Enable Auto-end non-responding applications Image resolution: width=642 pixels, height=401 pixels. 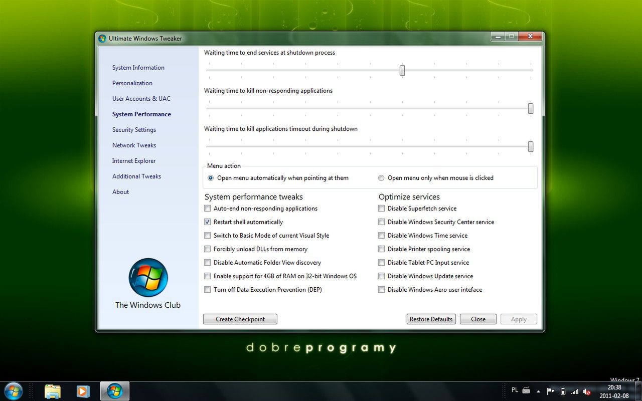[x=207, y=208]
